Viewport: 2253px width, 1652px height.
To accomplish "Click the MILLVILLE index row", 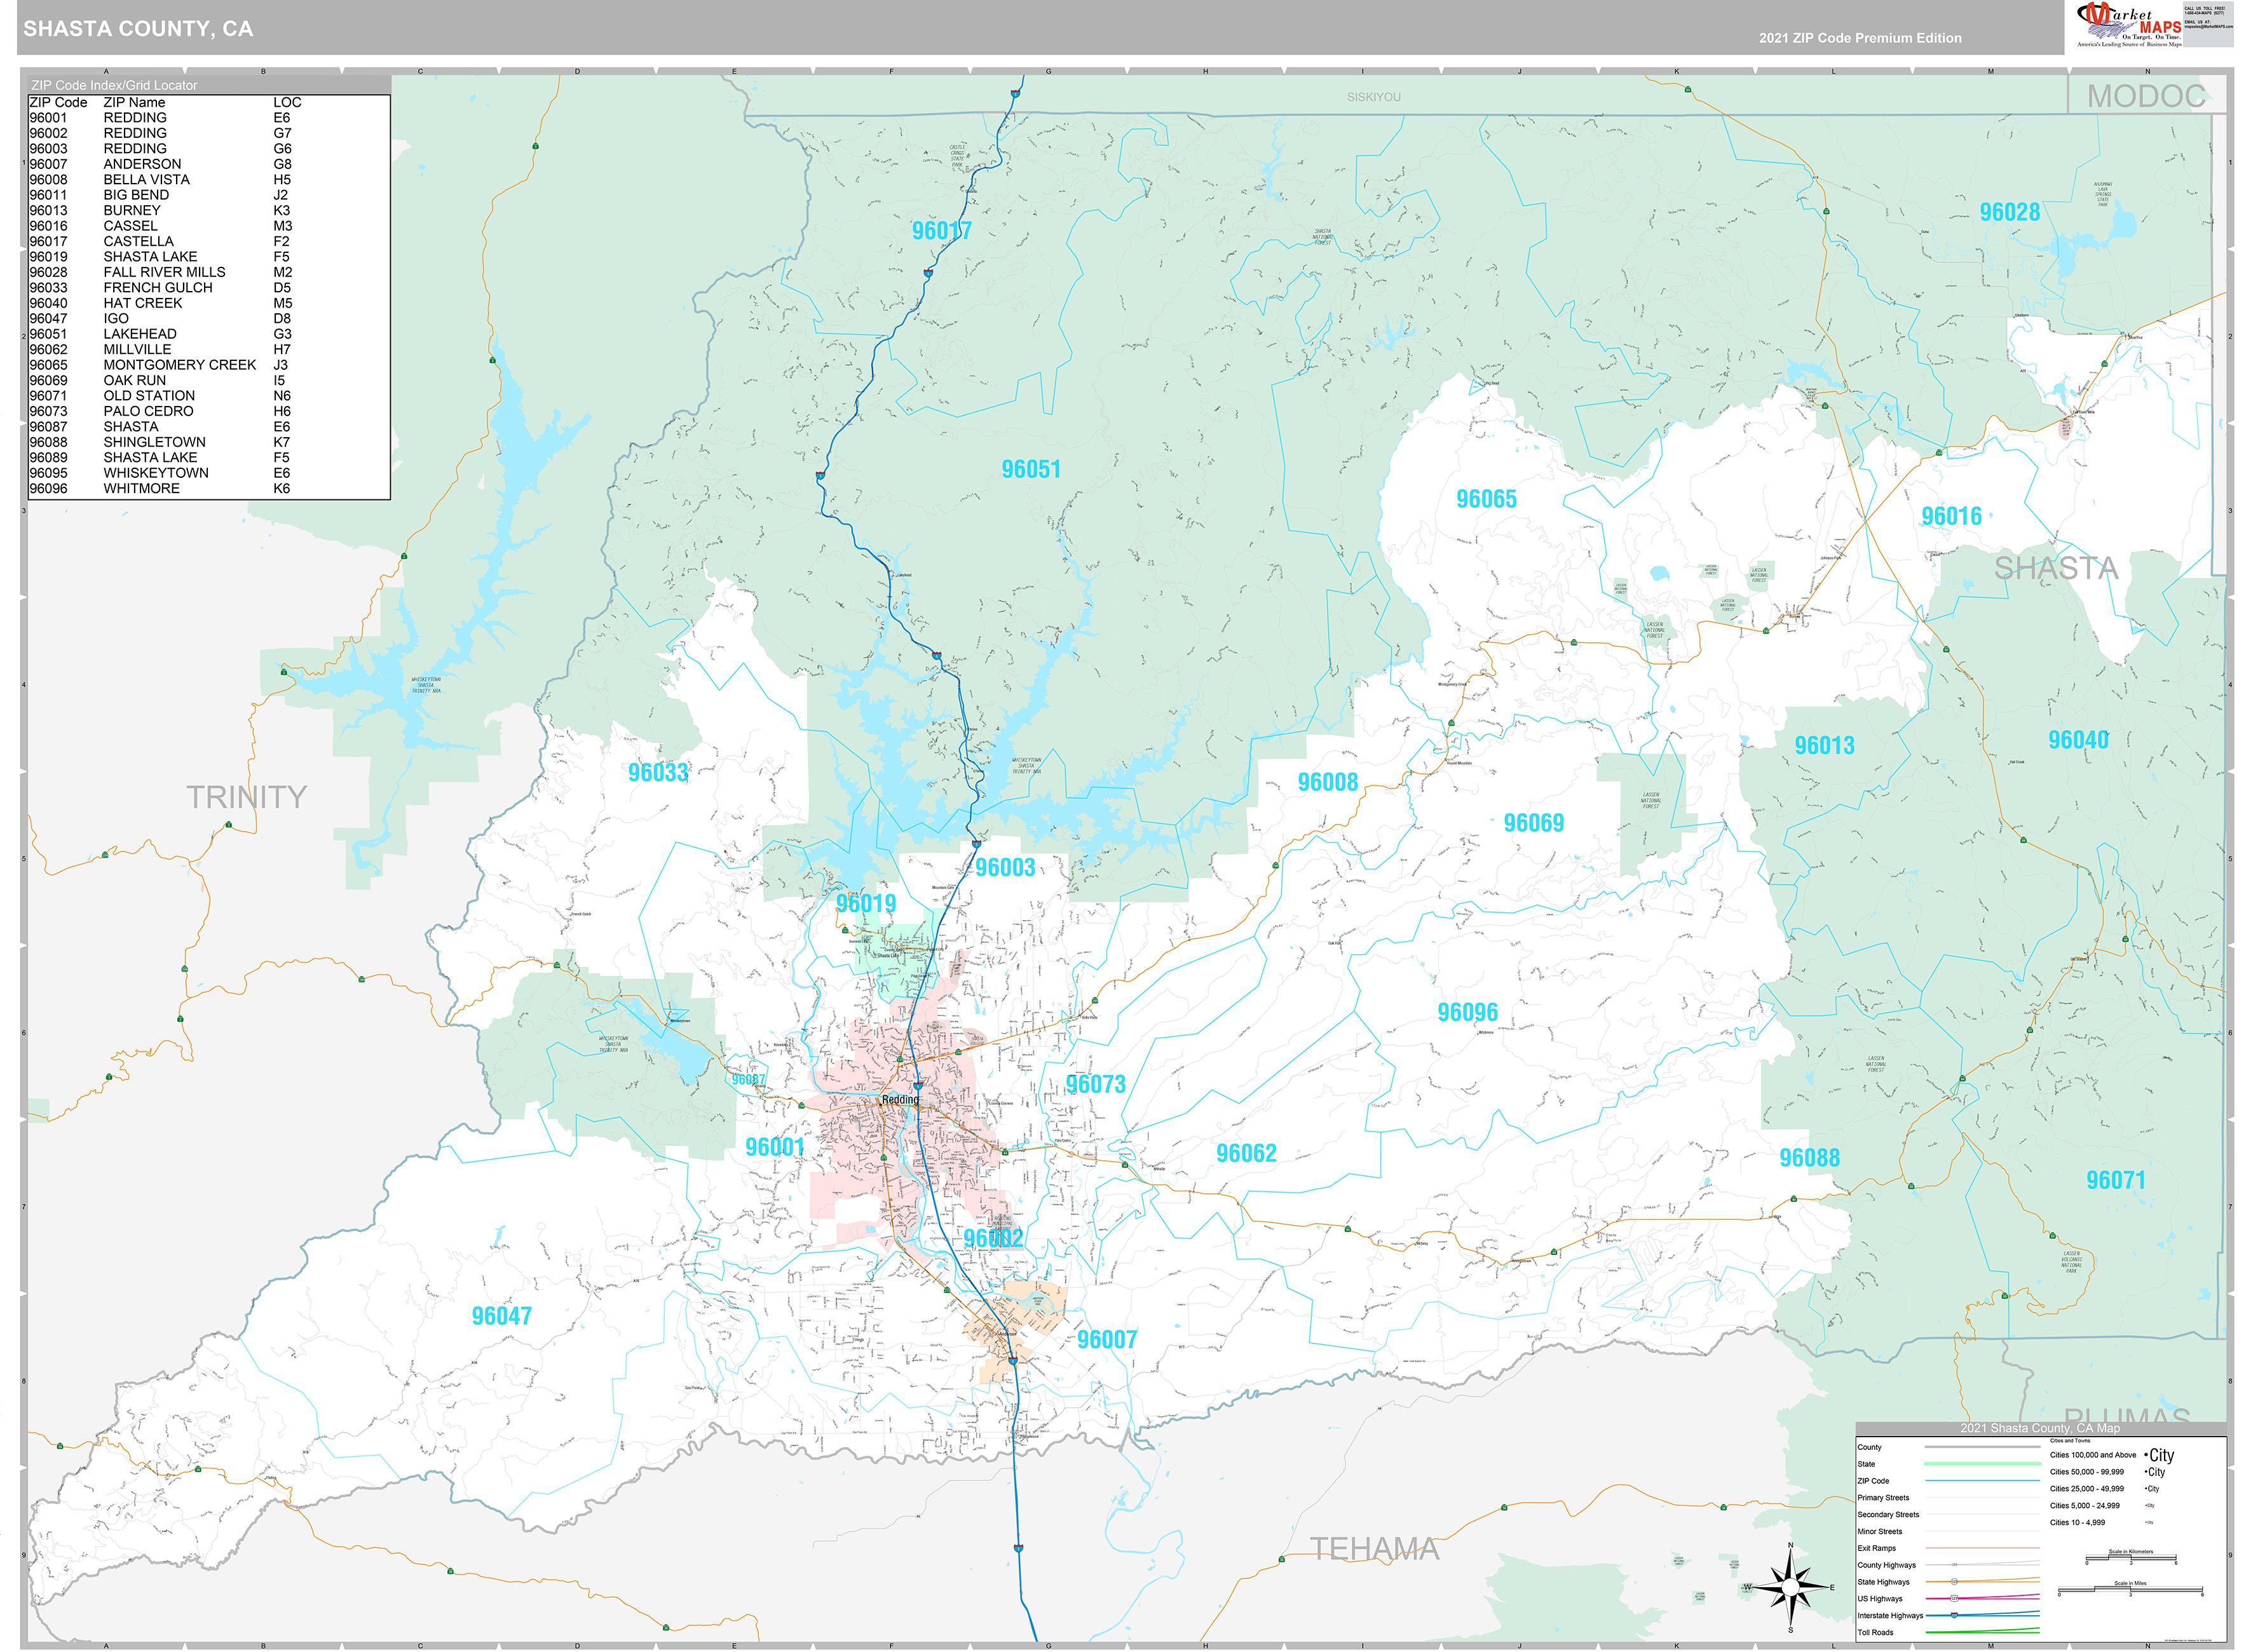I will pos(165,350).
